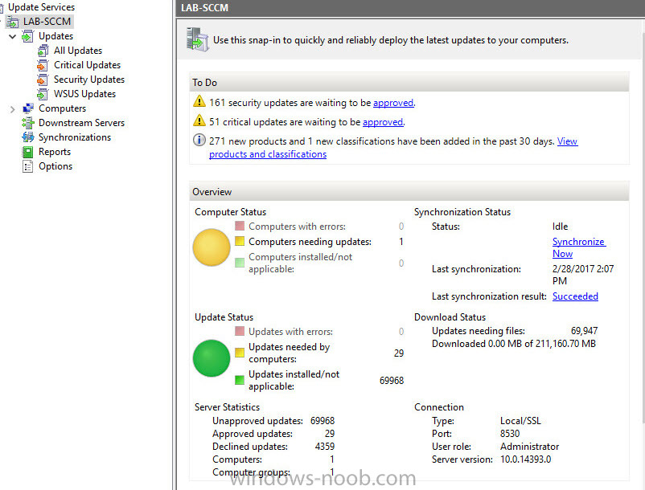This screenshot has height=490, width=645.
Task: Click the WSUS Updates view icon
Action: tap(43, 94)
